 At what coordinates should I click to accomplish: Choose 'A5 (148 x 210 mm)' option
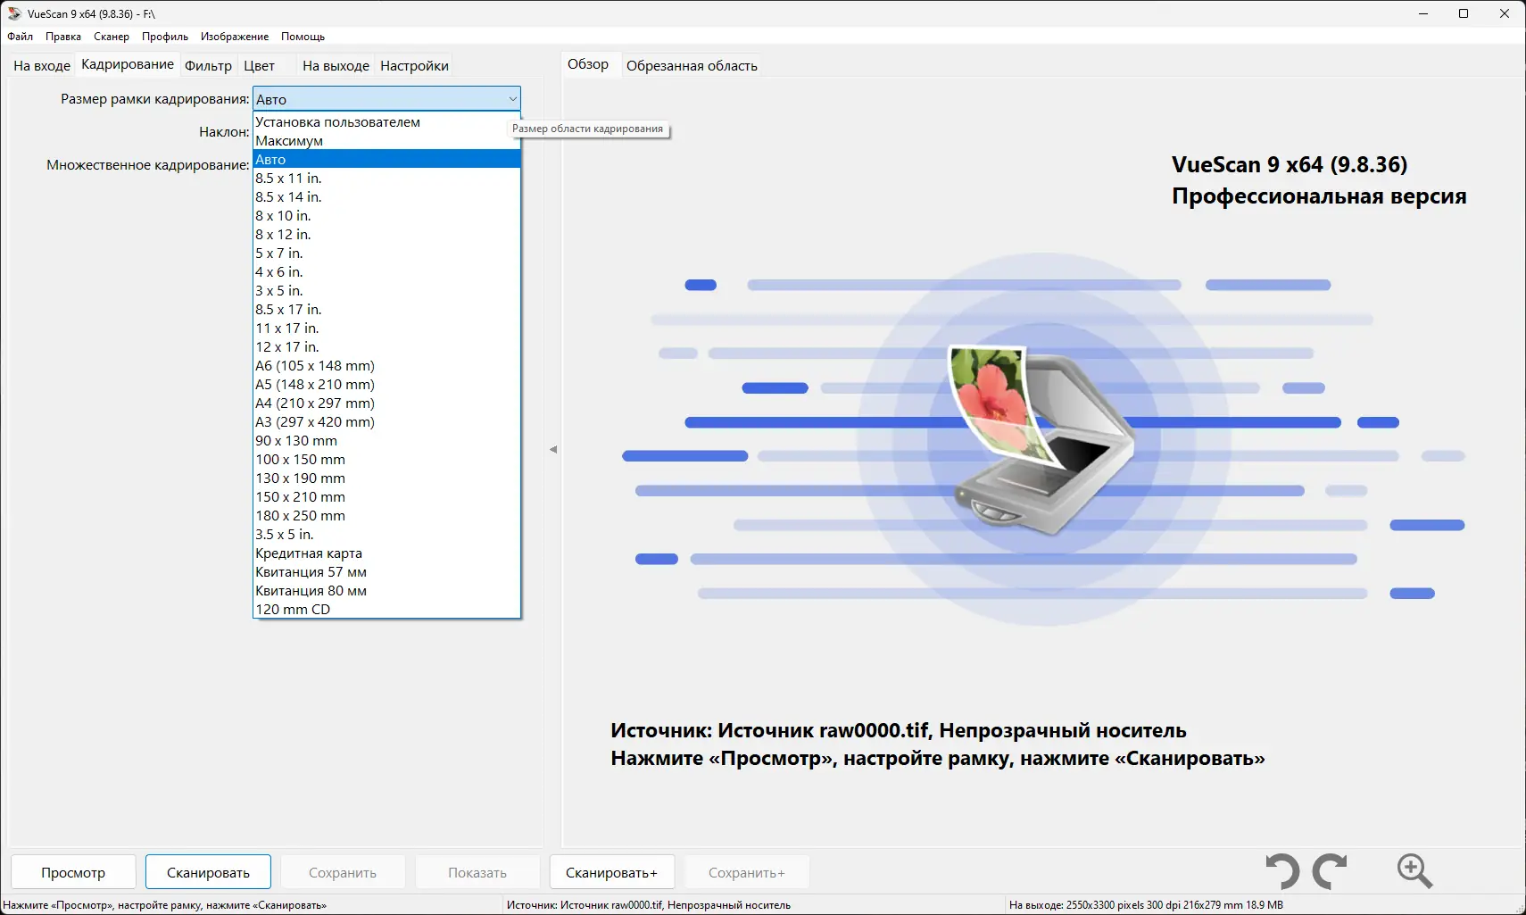(x=386, y=385)
